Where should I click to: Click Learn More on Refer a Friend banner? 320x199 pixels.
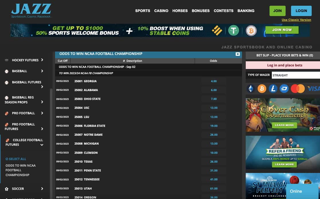click(284, 164)
